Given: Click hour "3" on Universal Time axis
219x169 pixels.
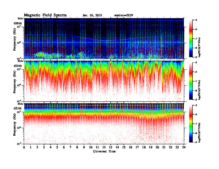Looking at the screenshot, I should (44, 147).
